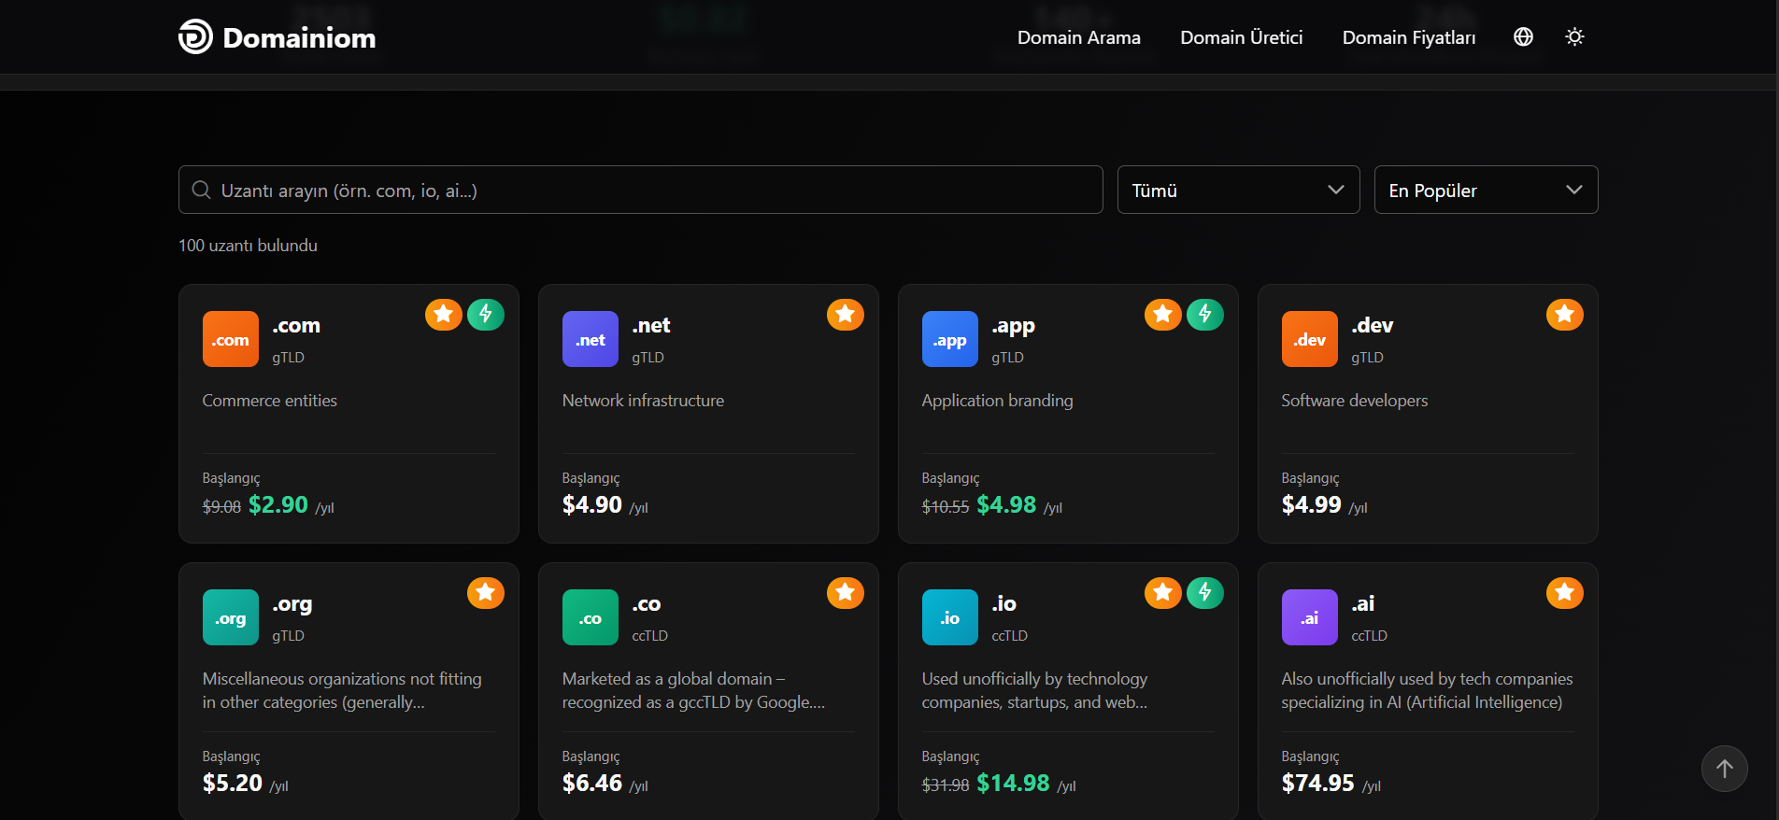The width and height of the screenshot is (1779, 820).
Task: Click the .co card title
Action: click(x=647, y=604)
